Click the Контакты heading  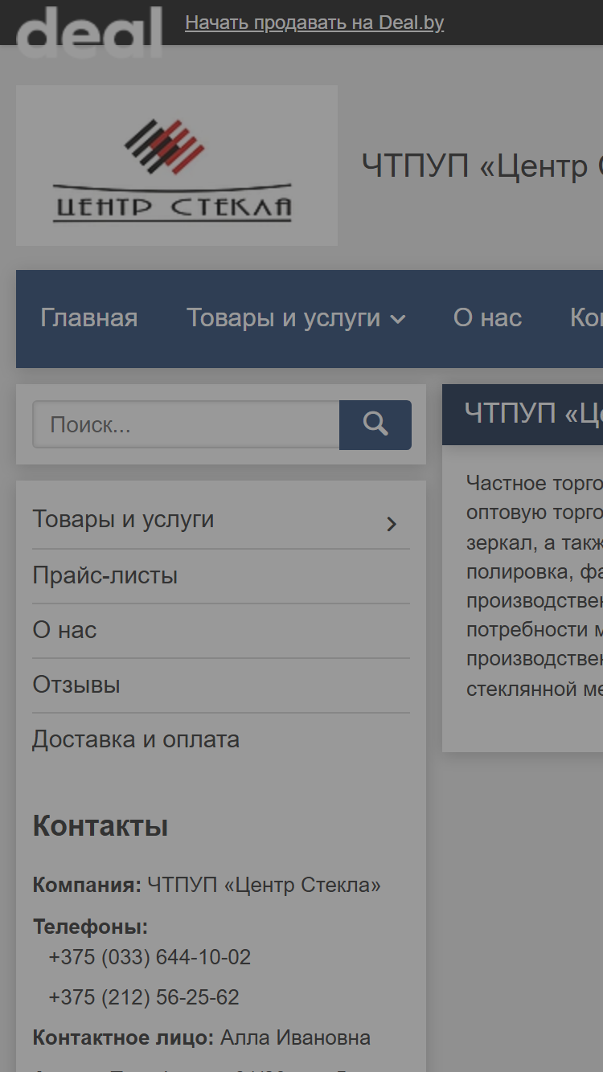pyautogui.click(x=100, y=826)
